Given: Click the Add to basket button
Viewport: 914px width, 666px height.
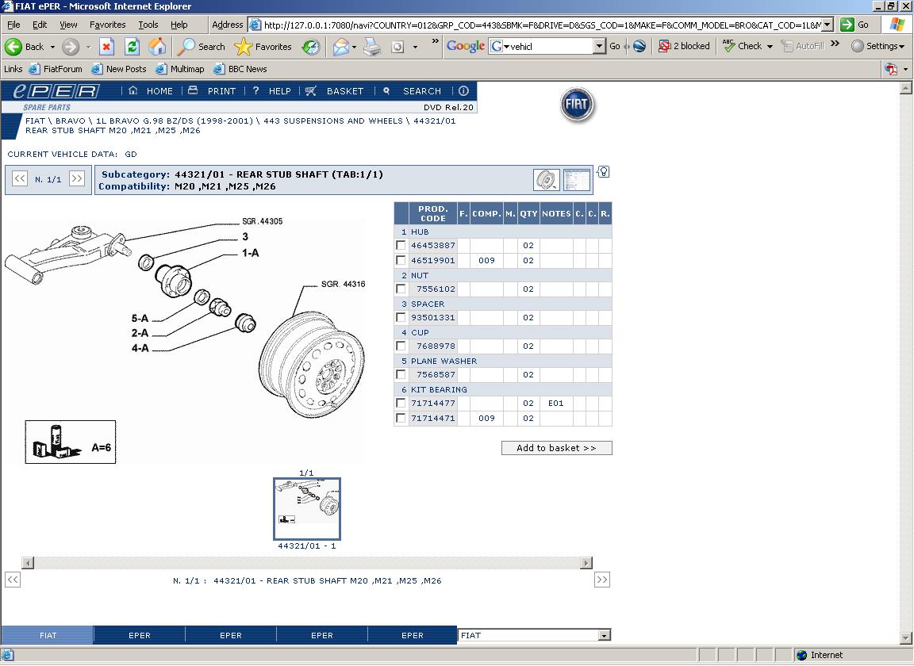Looking at the screenshot, I should (556, 448).
